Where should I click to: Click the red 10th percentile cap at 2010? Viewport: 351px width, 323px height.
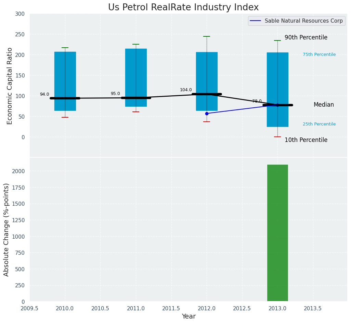(x=65, y=117)
